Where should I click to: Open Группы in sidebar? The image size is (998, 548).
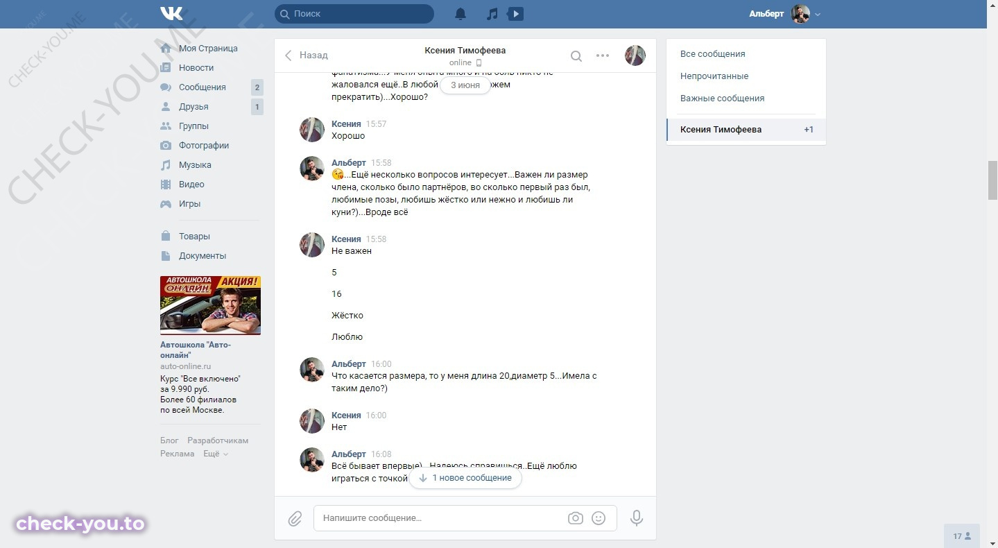point(193,126)
